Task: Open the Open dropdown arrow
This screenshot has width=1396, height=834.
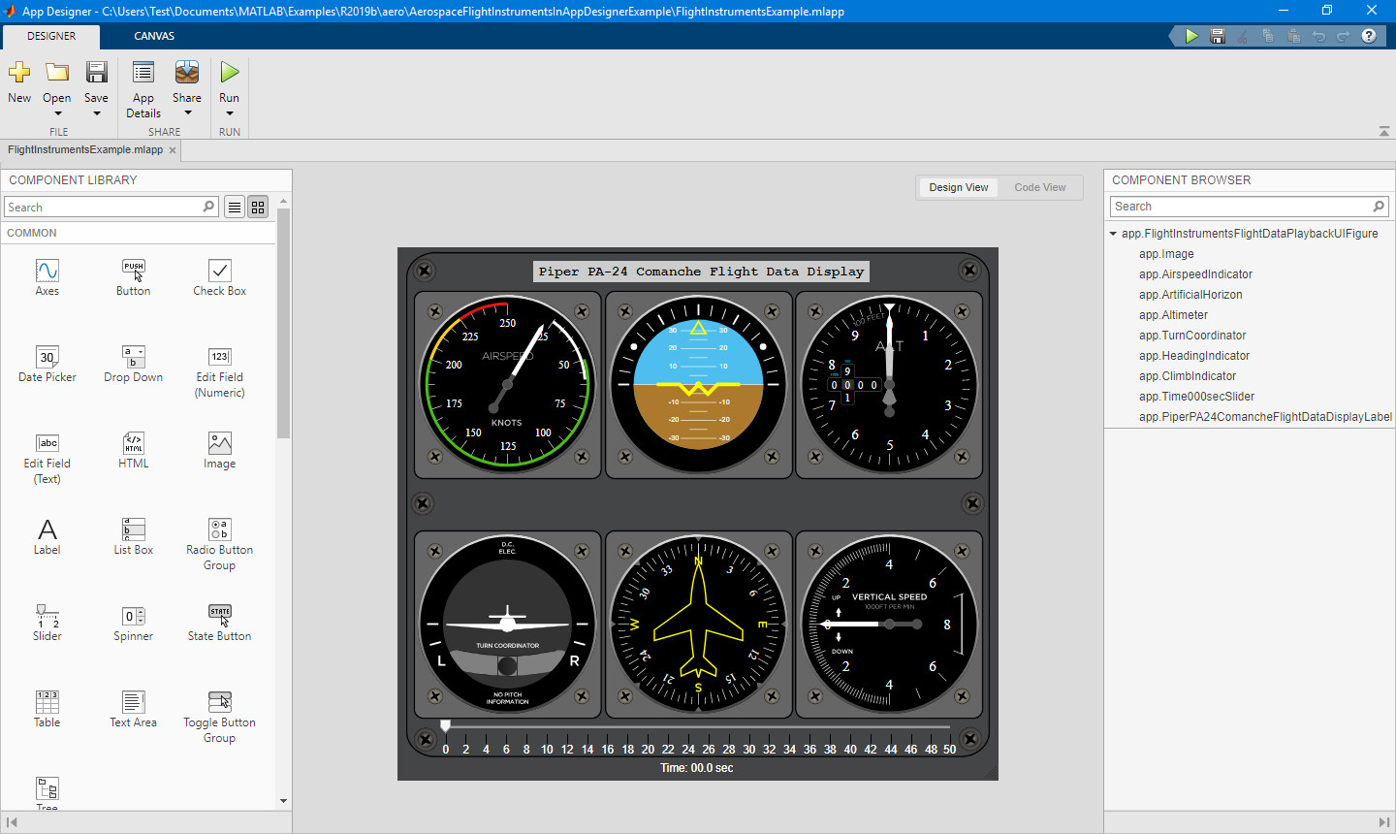Action: coord(57,113)
